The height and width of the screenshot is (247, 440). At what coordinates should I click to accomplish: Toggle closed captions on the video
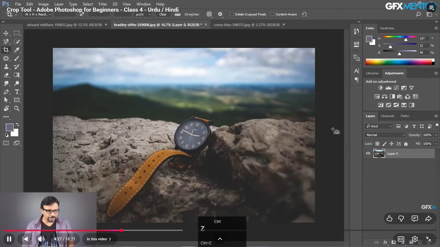pos(401,239)
